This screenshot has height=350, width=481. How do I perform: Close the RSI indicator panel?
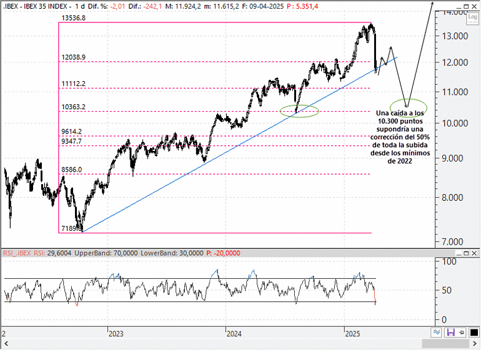[474, 253]
